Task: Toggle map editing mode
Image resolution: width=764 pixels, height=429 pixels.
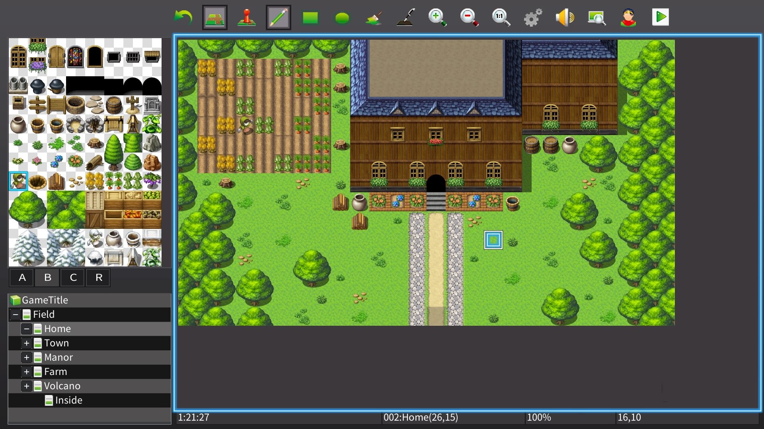Action: pos(214,17)
